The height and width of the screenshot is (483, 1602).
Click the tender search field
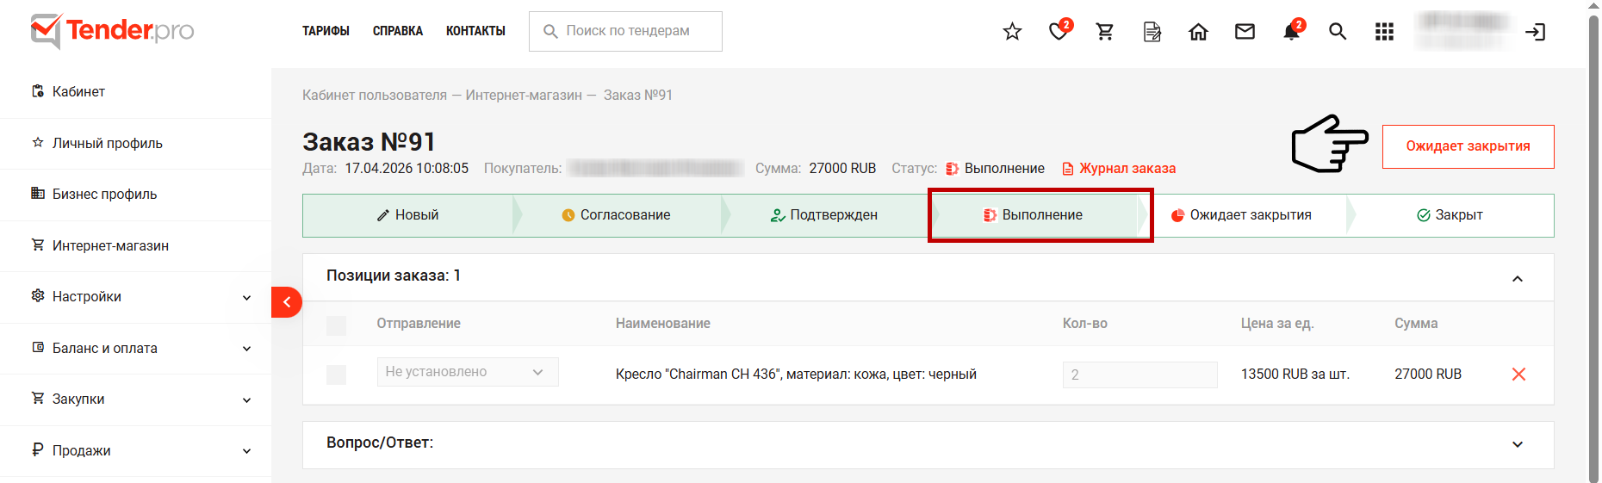pos(625,31)
